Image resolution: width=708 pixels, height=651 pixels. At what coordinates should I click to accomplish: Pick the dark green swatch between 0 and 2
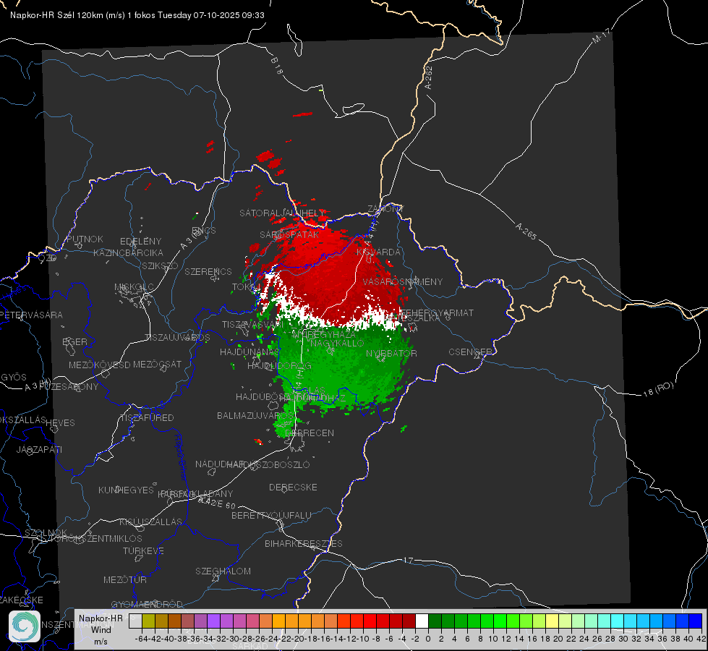(435, 621)
